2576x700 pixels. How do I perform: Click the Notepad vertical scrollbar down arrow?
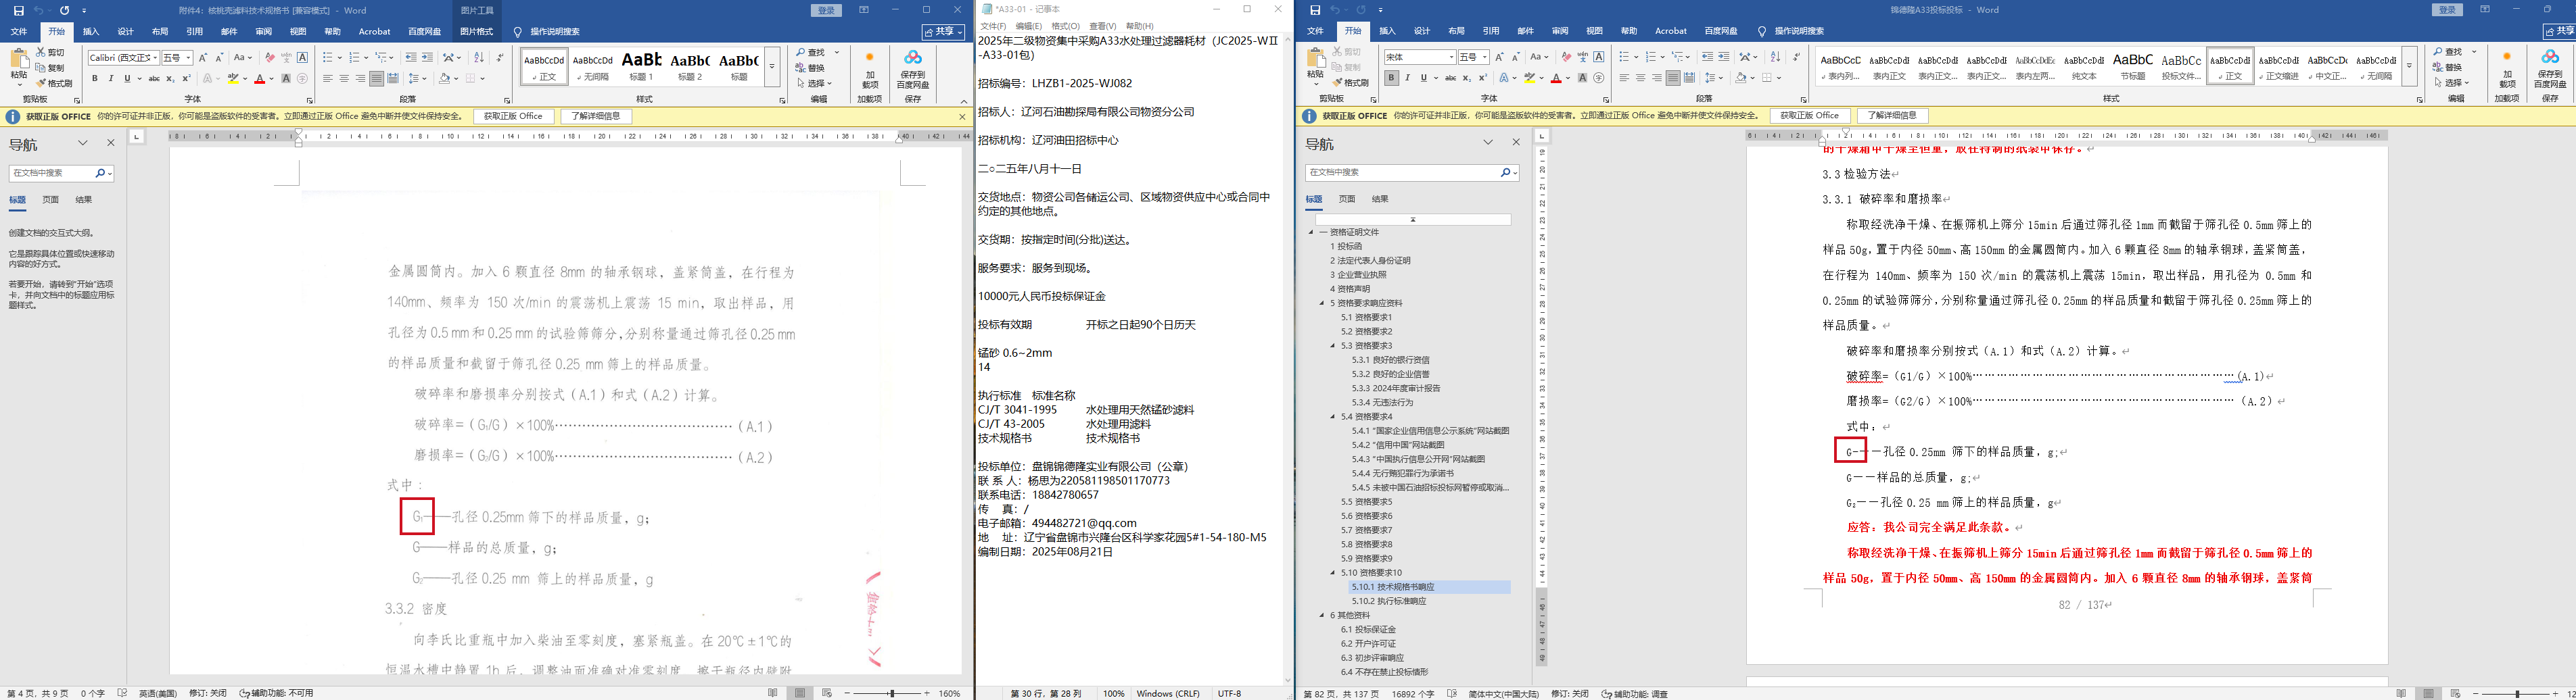point(1287,680)
